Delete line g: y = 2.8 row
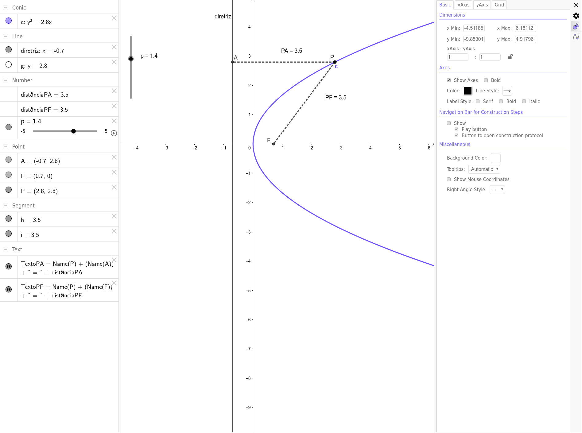582x433 pixels. pyautogui.click(x=114, y=62)
